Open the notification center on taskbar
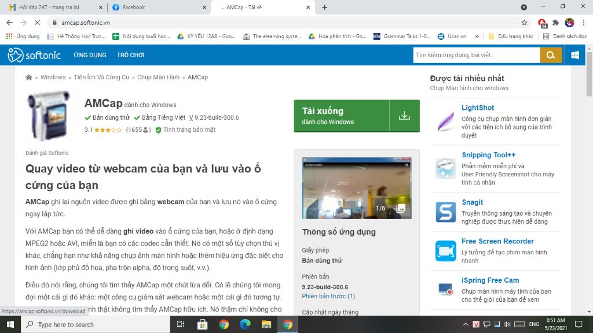This screenshot has height=333, width=593. click(579, 324)
